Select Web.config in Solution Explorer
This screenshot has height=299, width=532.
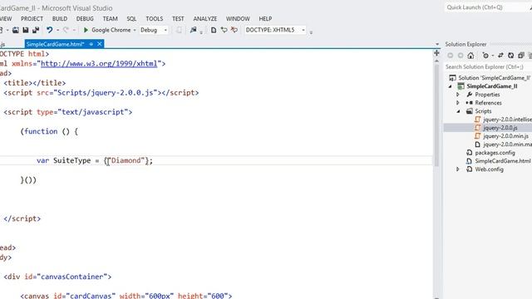click(489, 169)
